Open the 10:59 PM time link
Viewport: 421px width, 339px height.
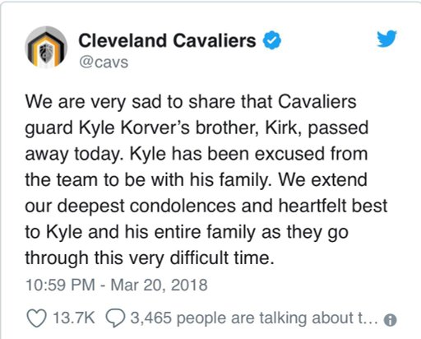pos(60,285)
